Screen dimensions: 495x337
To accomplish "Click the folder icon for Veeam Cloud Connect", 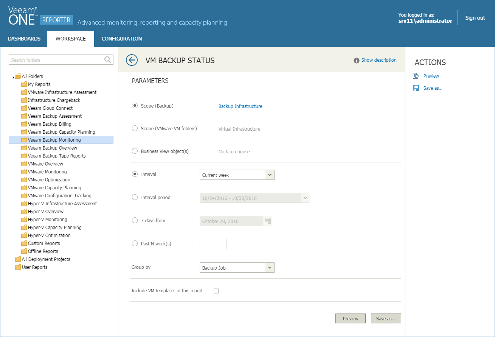I will (x=24, y=108).
